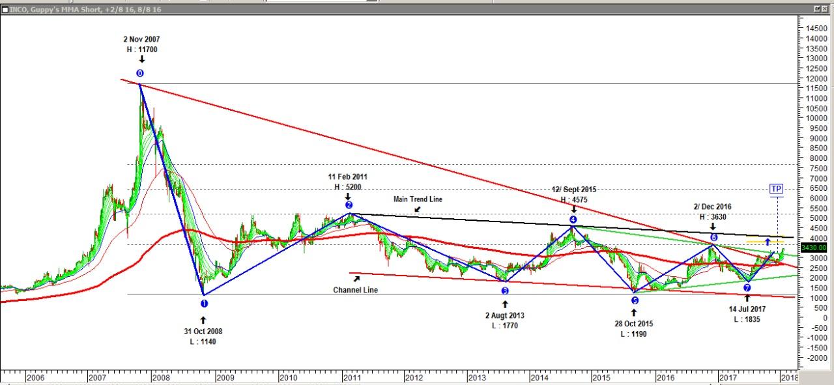Select wave marker 7 at the 2017 low
834x385 pixels.
(x=747, y=287)
